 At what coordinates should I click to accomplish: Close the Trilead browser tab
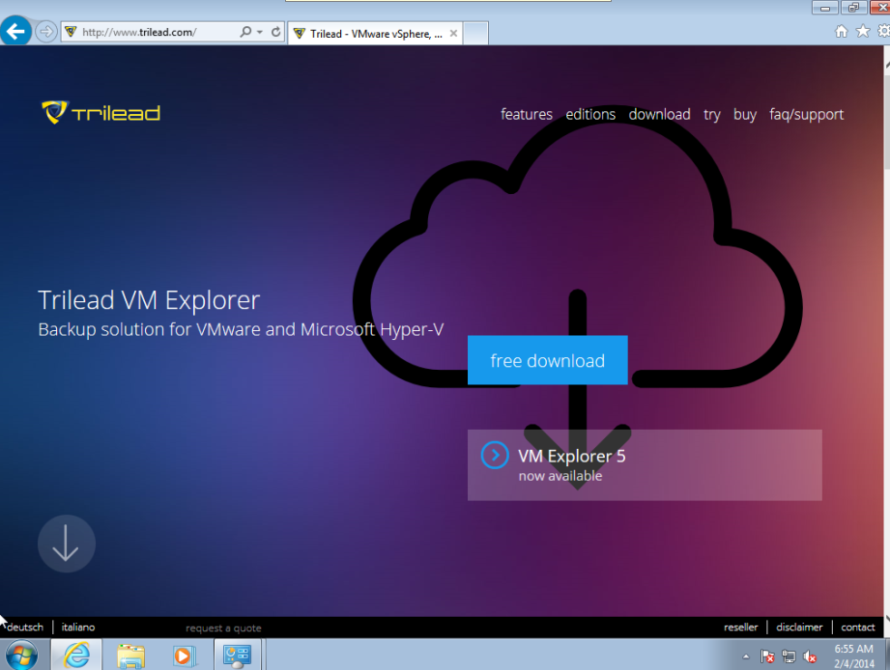[x=453, y=34]
